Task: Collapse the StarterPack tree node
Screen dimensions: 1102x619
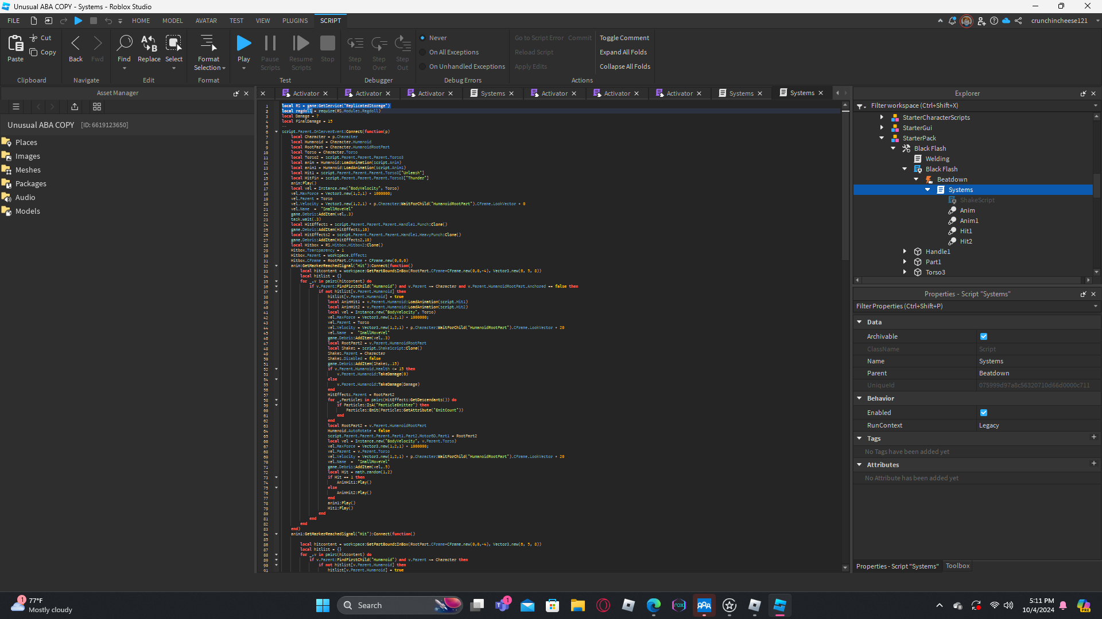Action: coord(882,138)
